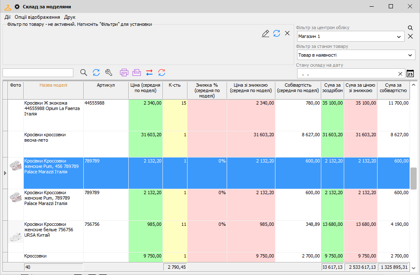This screenshot has width=420, height=275.
Task: Click the edit filter pencil icon
Action: (x=265, y=33)
